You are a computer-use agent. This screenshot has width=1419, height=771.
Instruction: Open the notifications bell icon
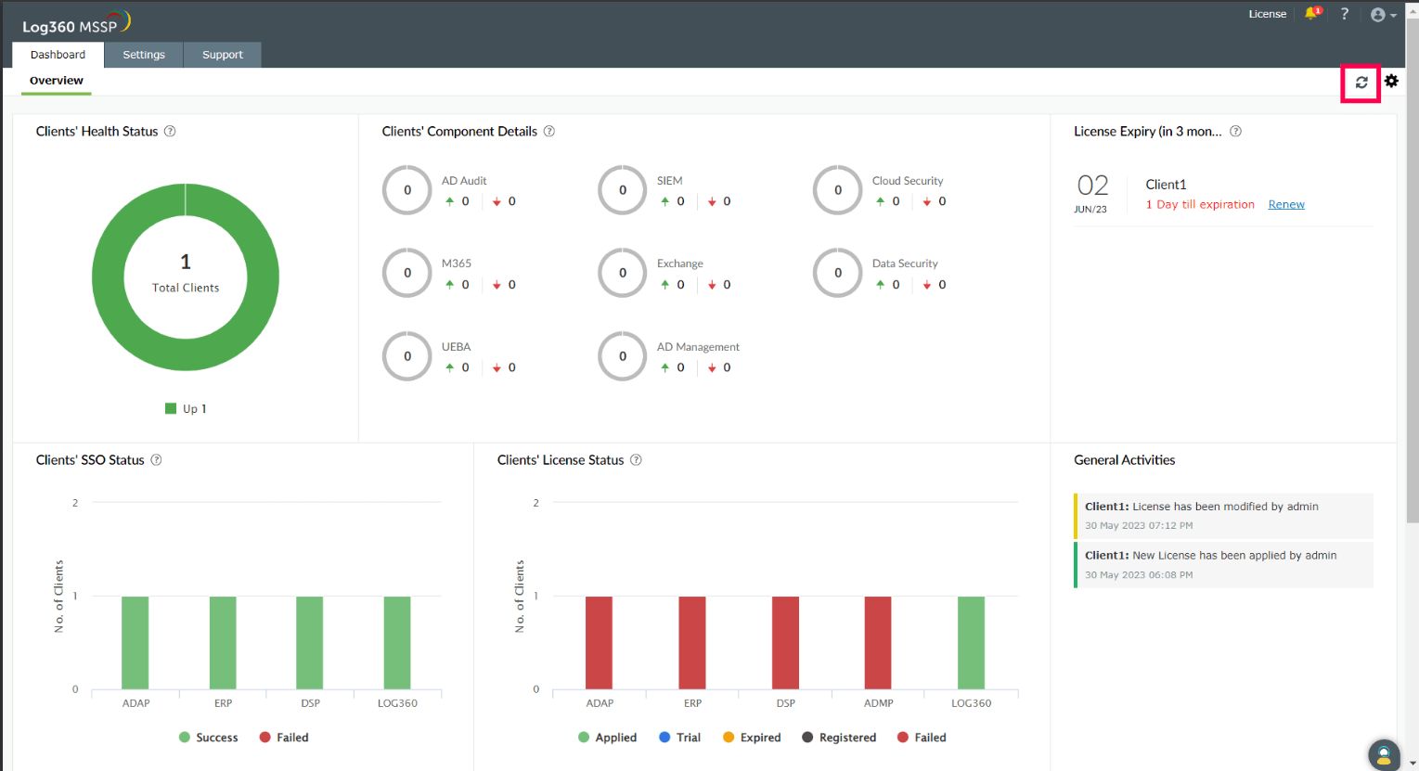coord(1312,13)
